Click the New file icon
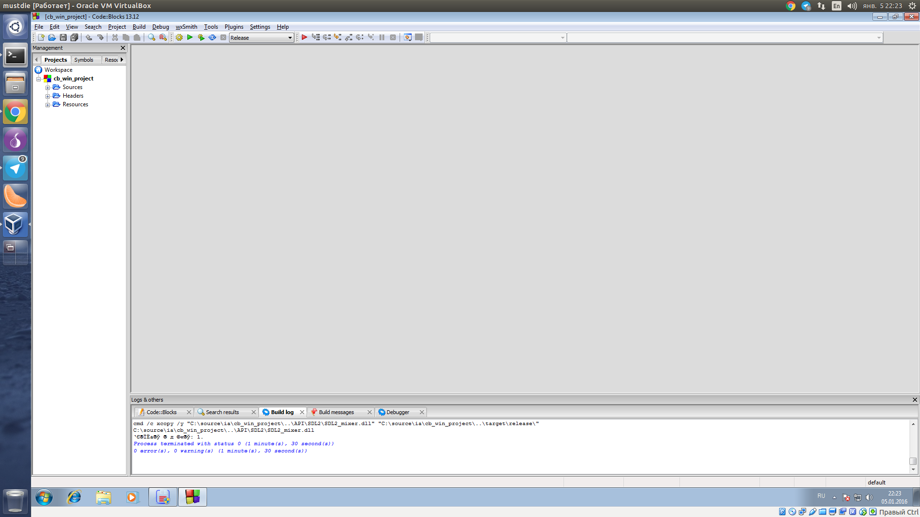This screenshot has height=517, width=920. click(41, 37)
